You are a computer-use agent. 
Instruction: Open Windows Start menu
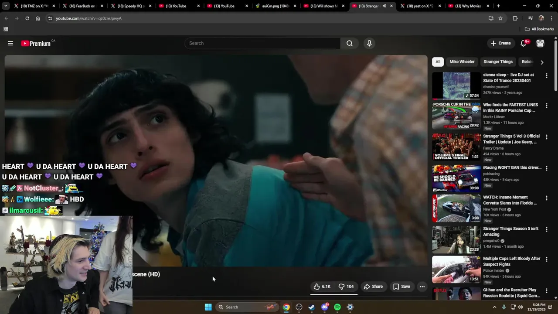(x=208, y=307)
